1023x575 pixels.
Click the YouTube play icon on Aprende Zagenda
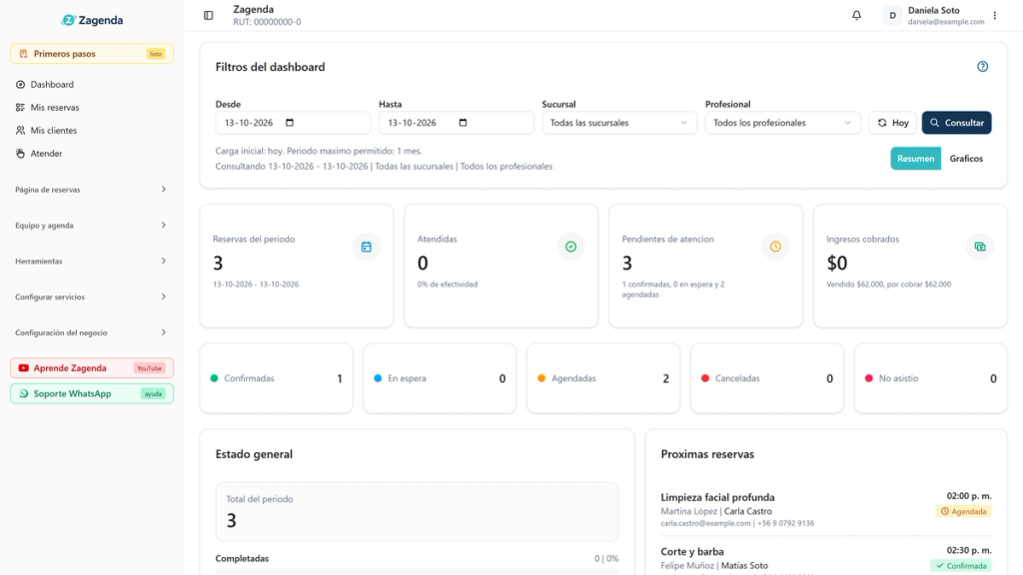click(24, 368)
